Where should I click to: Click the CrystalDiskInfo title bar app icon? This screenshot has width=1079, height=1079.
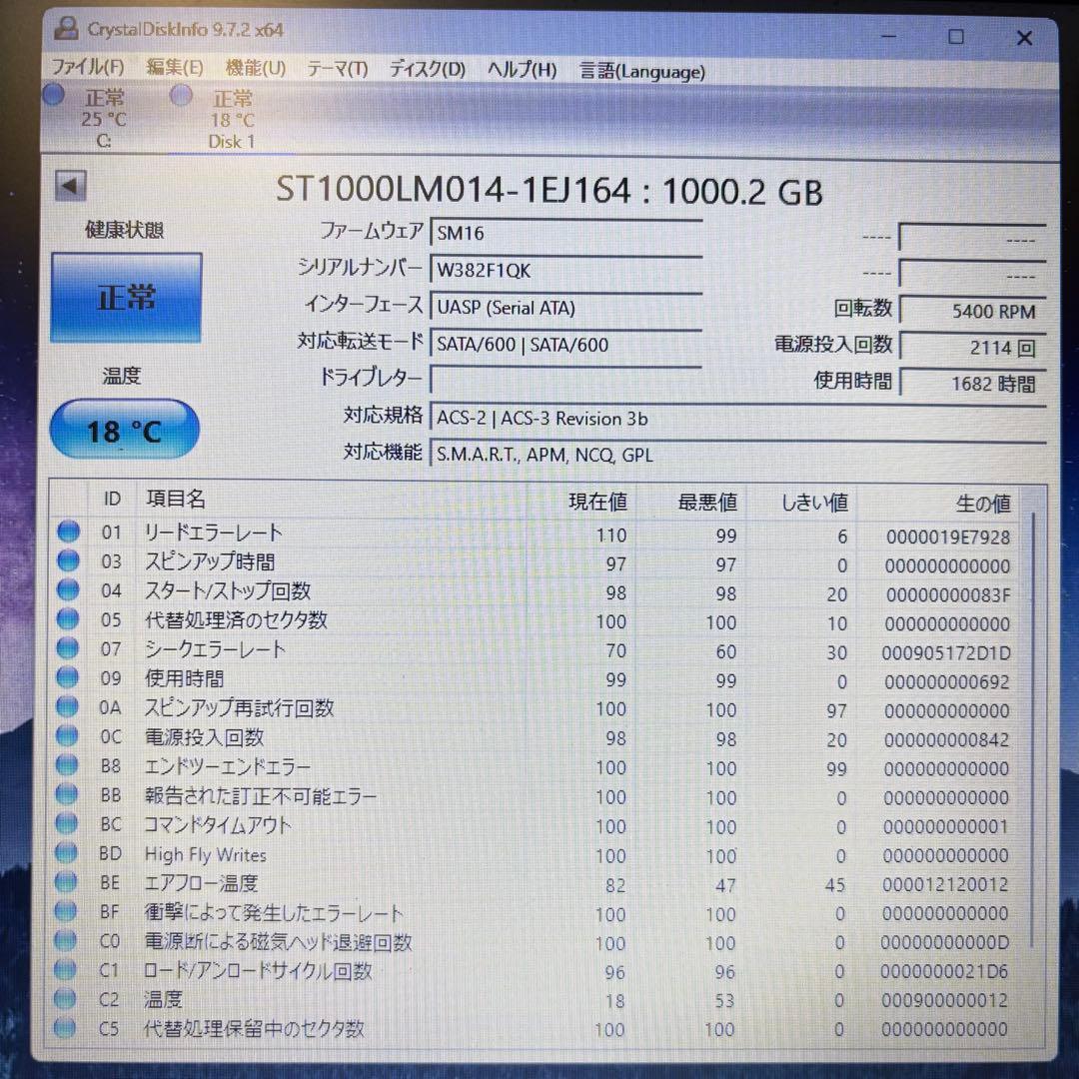click(x=65, y=29)
